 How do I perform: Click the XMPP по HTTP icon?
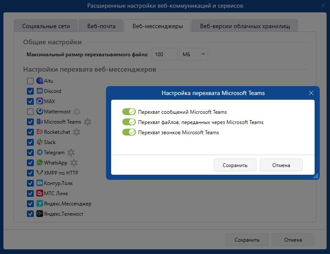40,173
